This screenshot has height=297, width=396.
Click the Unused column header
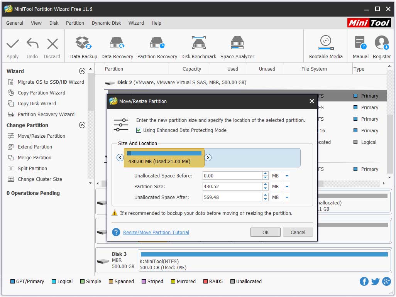tap(265, 69)
